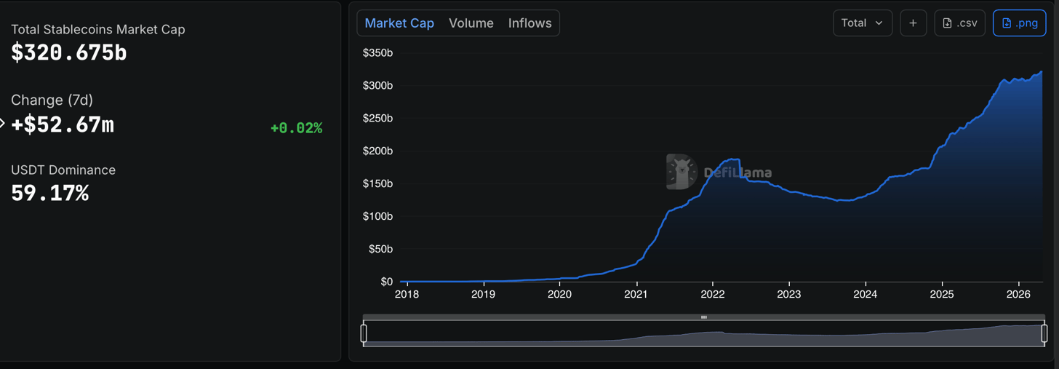
Task: Export the chart with the .png icon
Action: 1007,23
